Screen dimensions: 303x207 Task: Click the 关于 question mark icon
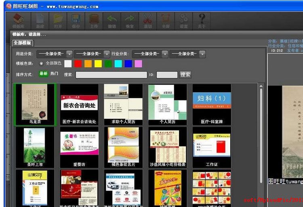pyautogui.click(x=202, y=20)
